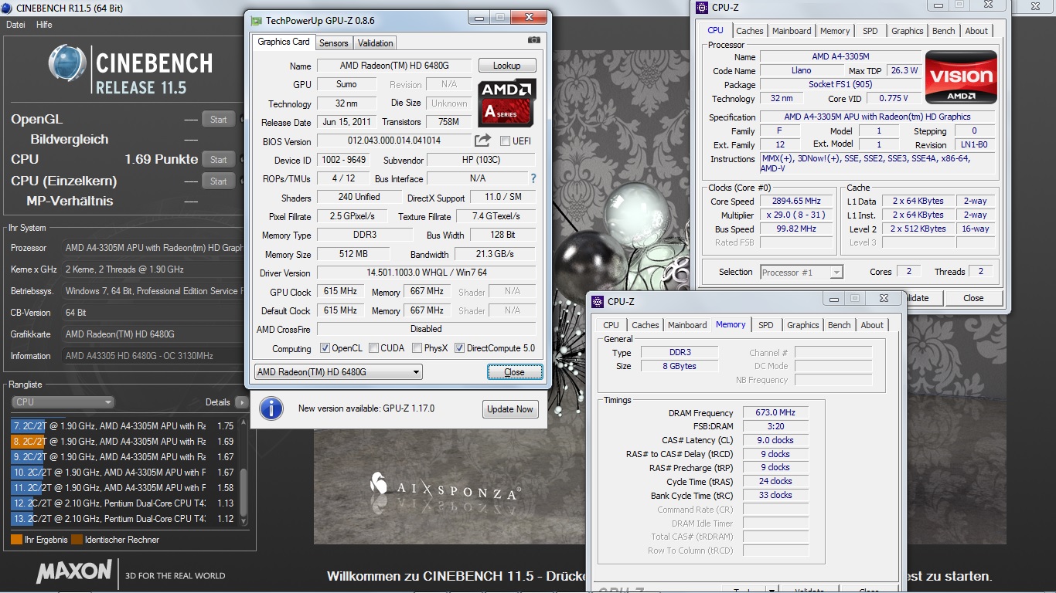This screenshot has height=593, width=1056.
Task: Start the OpenGL benchmark in Cinebench
Action: pyautogui.click(x=219, y=119)
